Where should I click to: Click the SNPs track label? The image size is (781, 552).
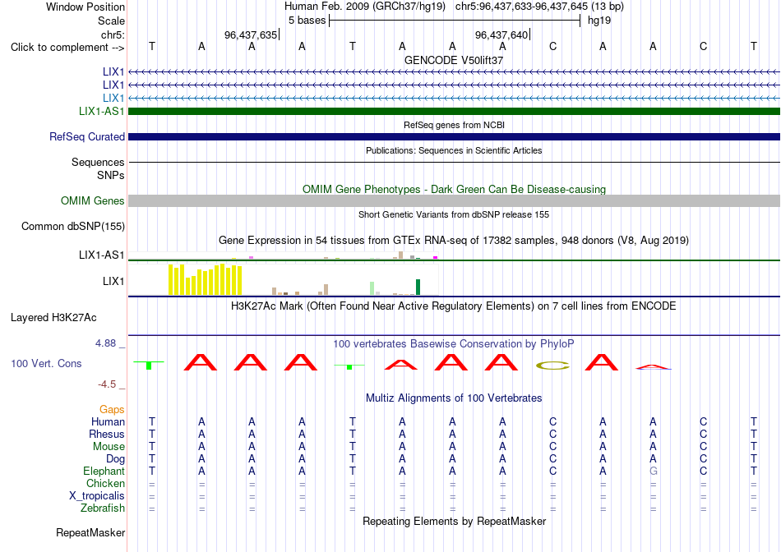pyautogui.click(x=111, y=175)
